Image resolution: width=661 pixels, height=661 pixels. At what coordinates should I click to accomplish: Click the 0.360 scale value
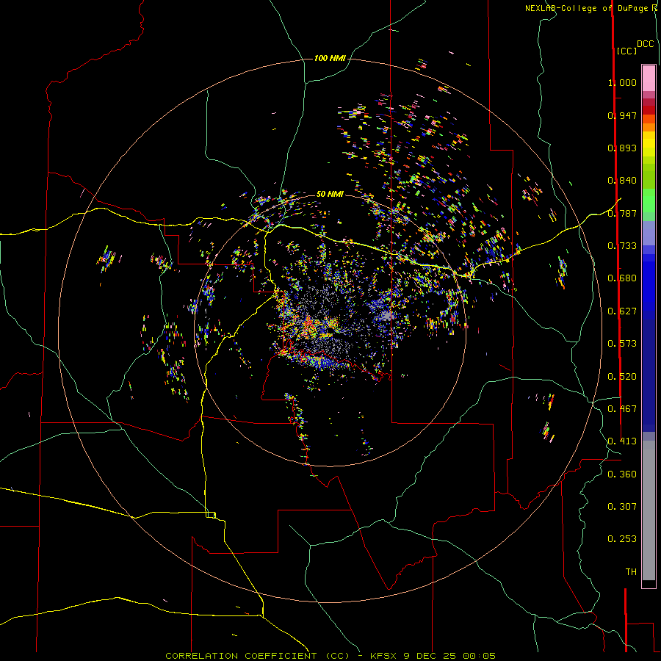(622, 474)
